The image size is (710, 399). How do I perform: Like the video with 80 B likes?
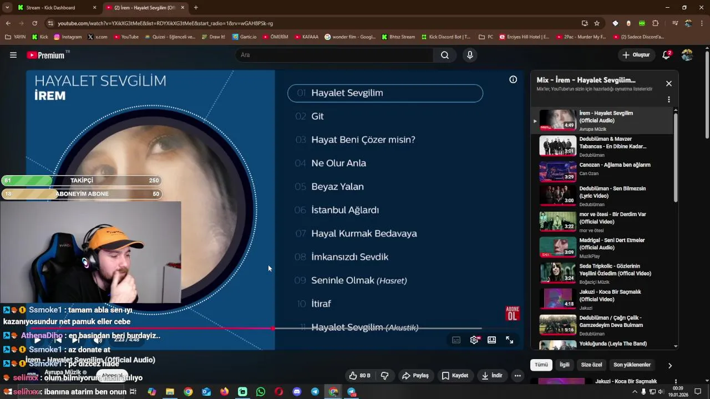(x=359, y=376)
